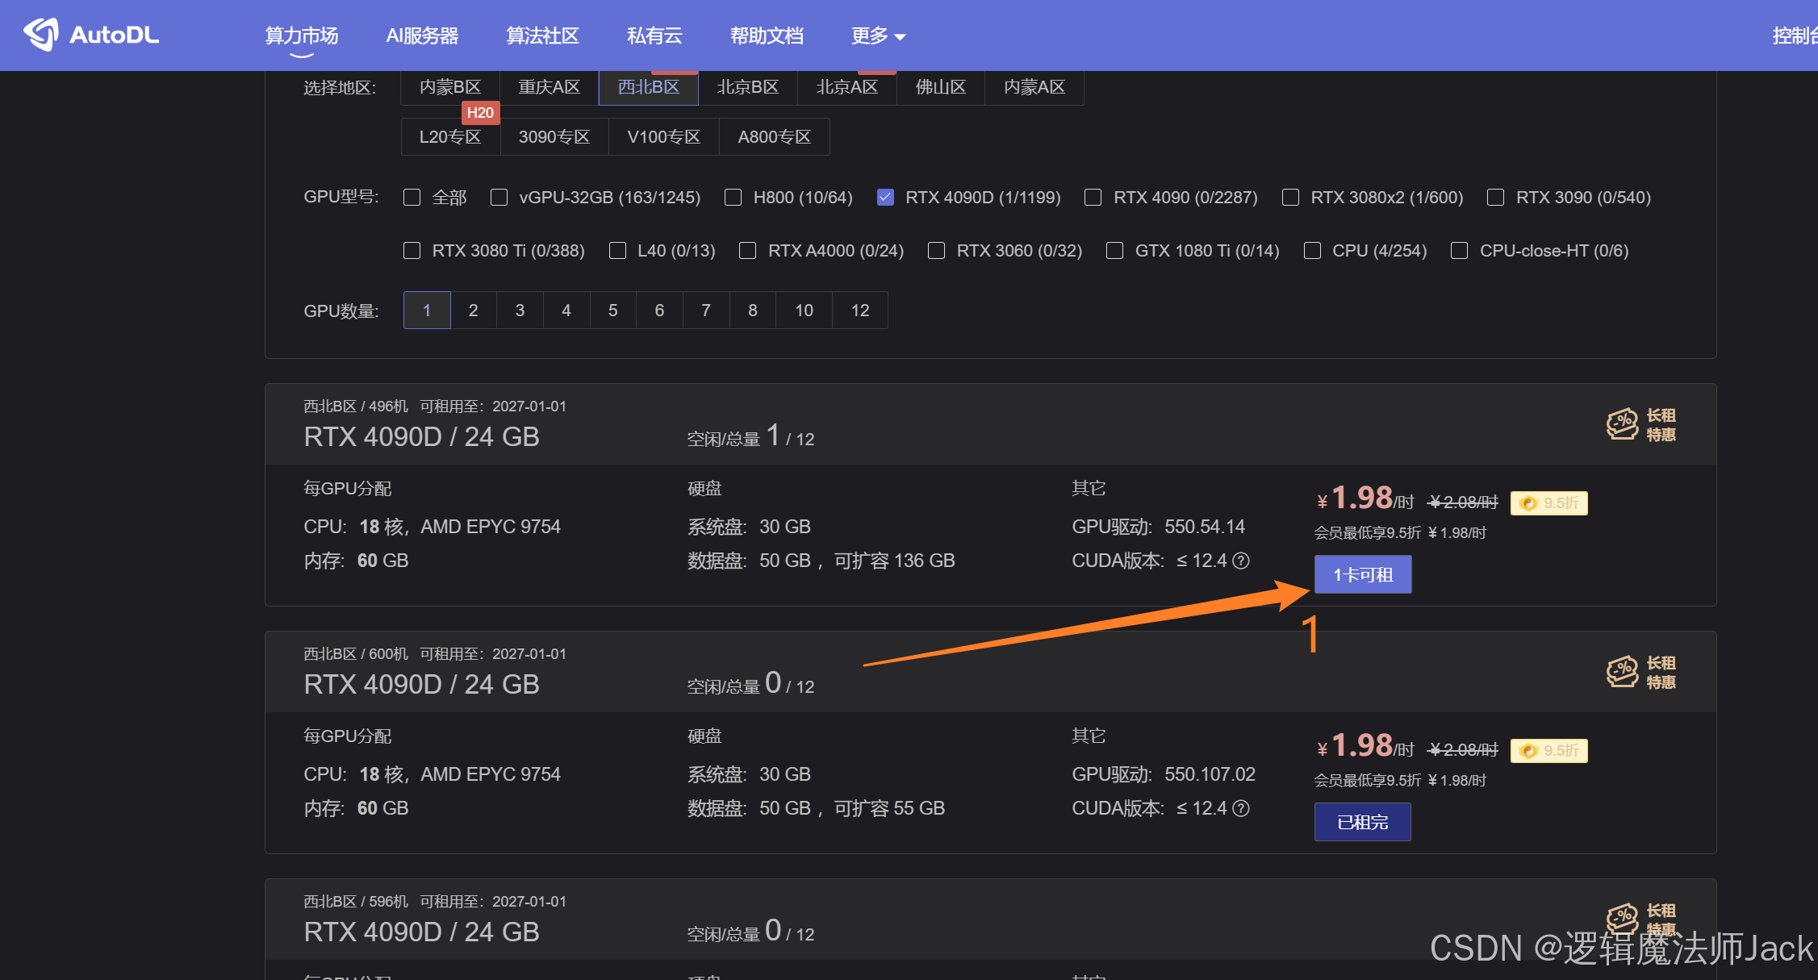Click the 长租特惠 discount icon on 496机 card

tap(1622, 424)
